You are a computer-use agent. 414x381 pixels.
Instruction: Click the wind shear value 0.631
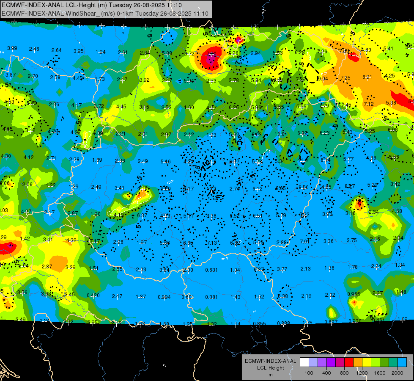pyautogui.click(x=211, y=270)
